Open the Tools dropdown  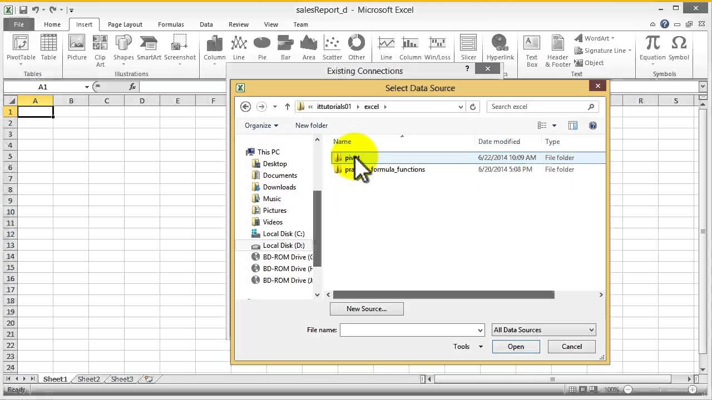point(468,347)
